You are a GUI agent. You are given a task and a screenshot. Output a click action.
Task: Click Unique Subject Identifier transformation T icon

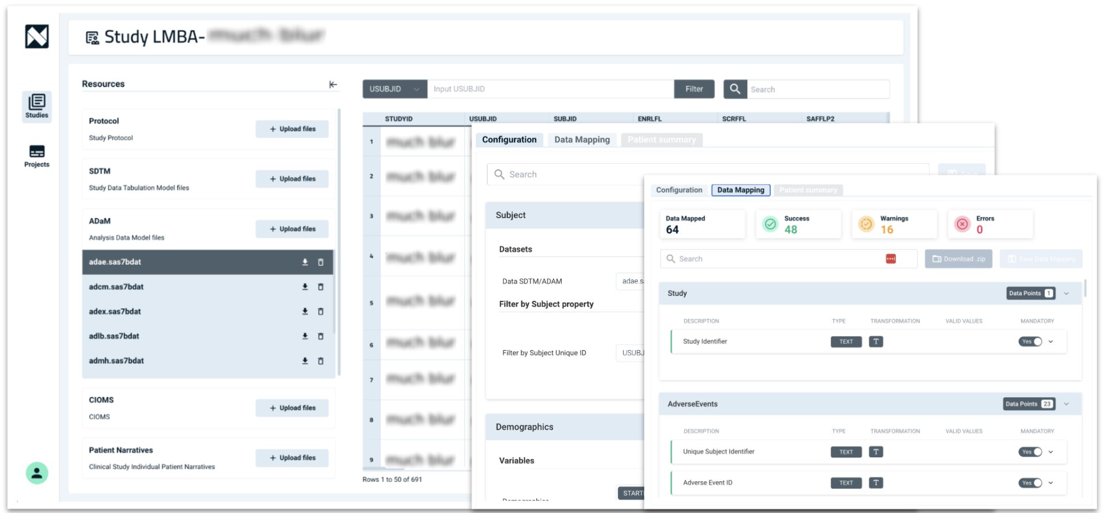[876, 452]
